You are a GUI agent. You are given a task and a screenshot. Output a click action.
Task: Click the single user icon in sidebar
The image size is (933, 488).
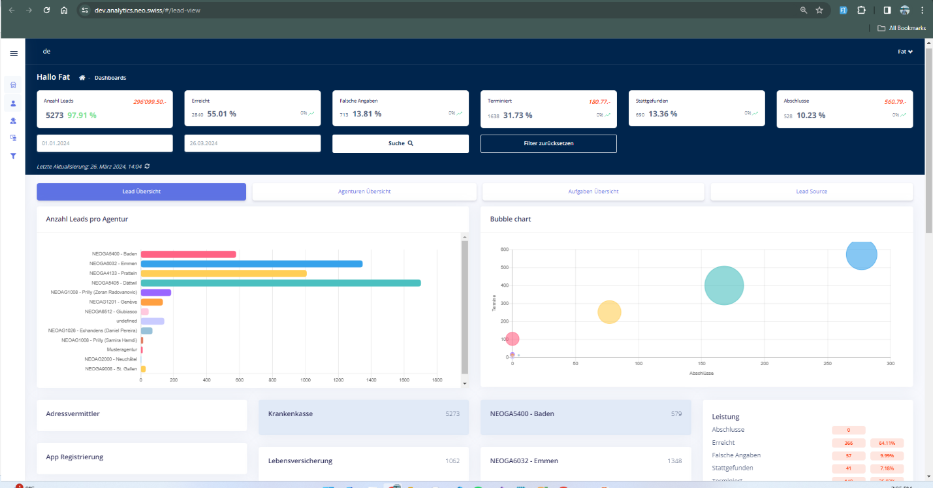[13, 103]
